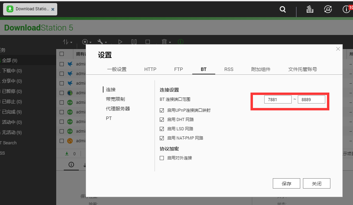Click the green info toolbar icon
This screenshot has width=353, height=205.
181,42
